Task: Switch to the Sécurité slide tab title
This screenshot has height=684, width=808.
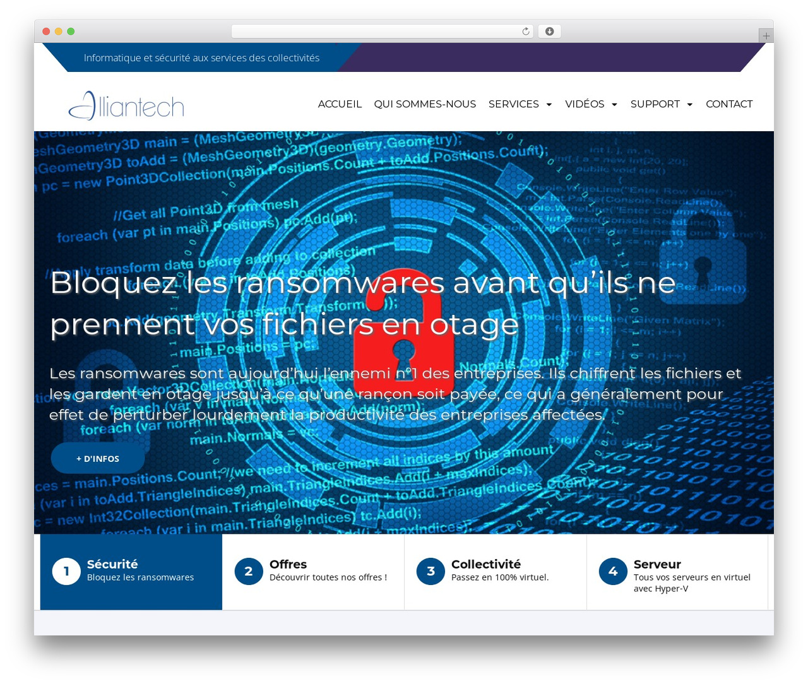Action: coord(112,564)
